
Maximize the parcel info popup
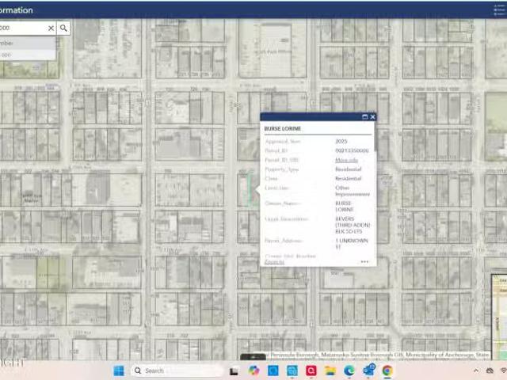365,117
